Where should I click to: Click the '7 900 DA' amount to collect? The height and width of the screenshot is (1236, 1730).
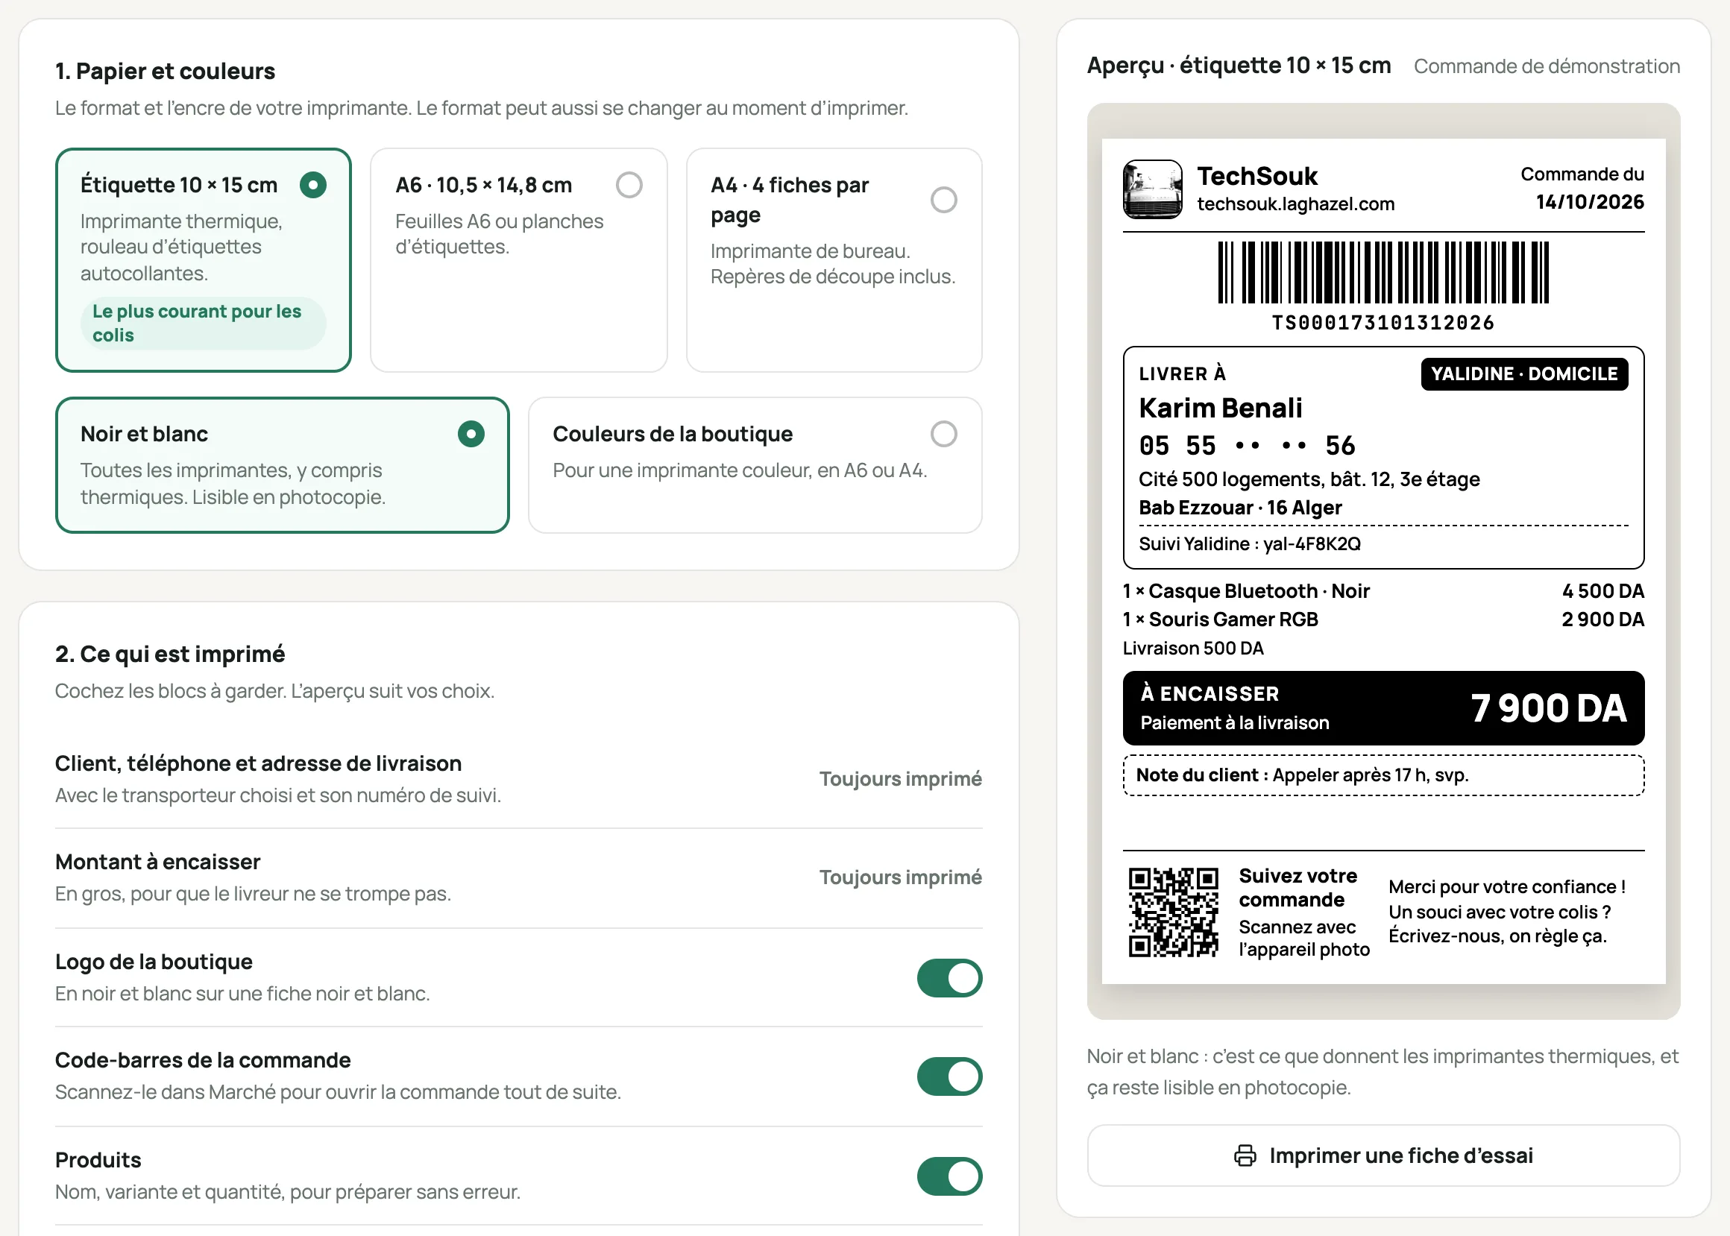(1548, 707)
